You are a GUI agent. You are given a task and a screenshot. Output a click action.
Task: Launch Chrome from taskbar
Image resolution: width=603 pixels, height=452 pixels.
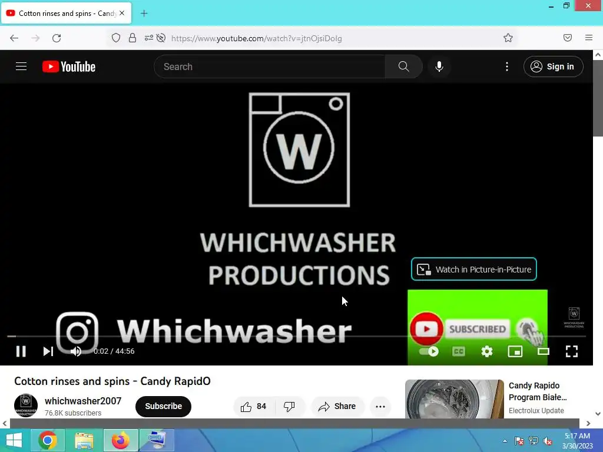[x=48, y=440]
